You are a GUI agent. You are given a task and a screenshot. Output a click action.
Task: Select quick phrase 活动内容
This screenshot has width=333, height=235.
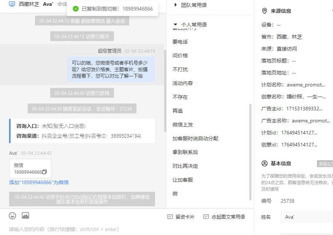183,83
